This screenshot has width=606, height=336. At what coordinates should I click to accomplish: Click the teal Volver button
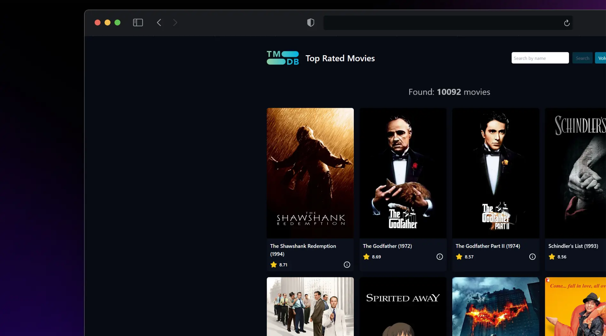point(602,58)
